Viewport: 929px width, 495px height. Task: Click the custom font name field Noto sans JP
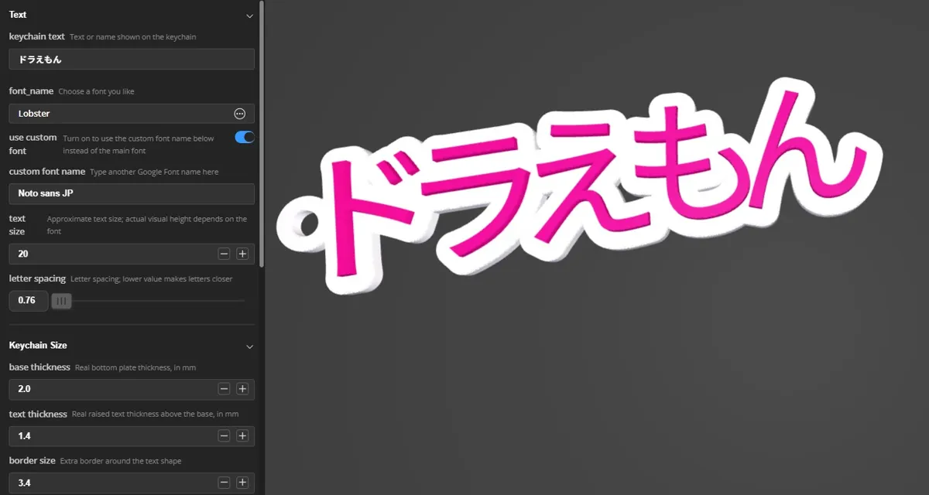pyautogui.click(x=132, y=194)
